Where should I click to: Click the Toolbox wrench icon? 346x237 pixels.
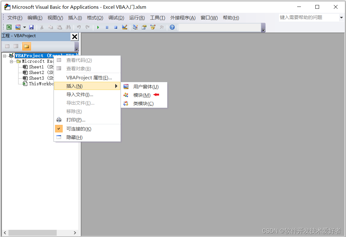coord(162,27)
